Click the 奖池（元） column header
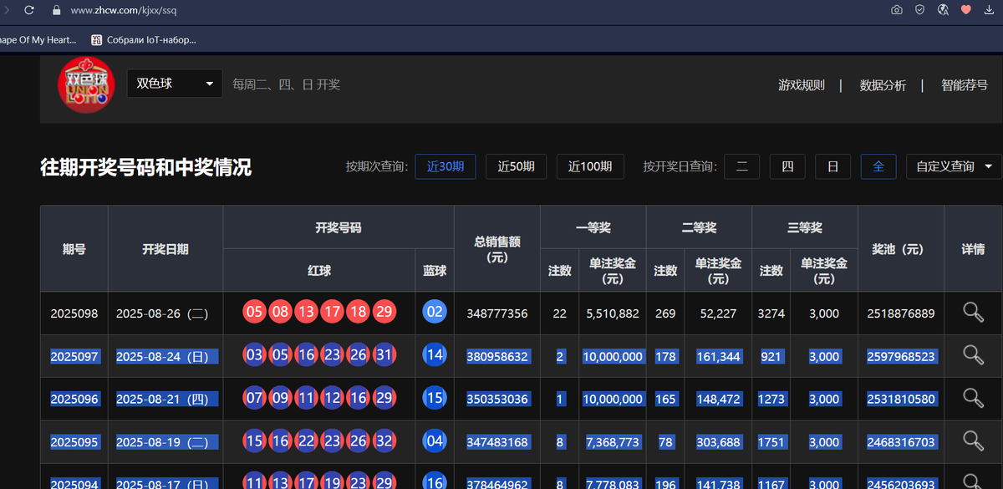This screenshot has height=489, width=1003. click(901, 249)
